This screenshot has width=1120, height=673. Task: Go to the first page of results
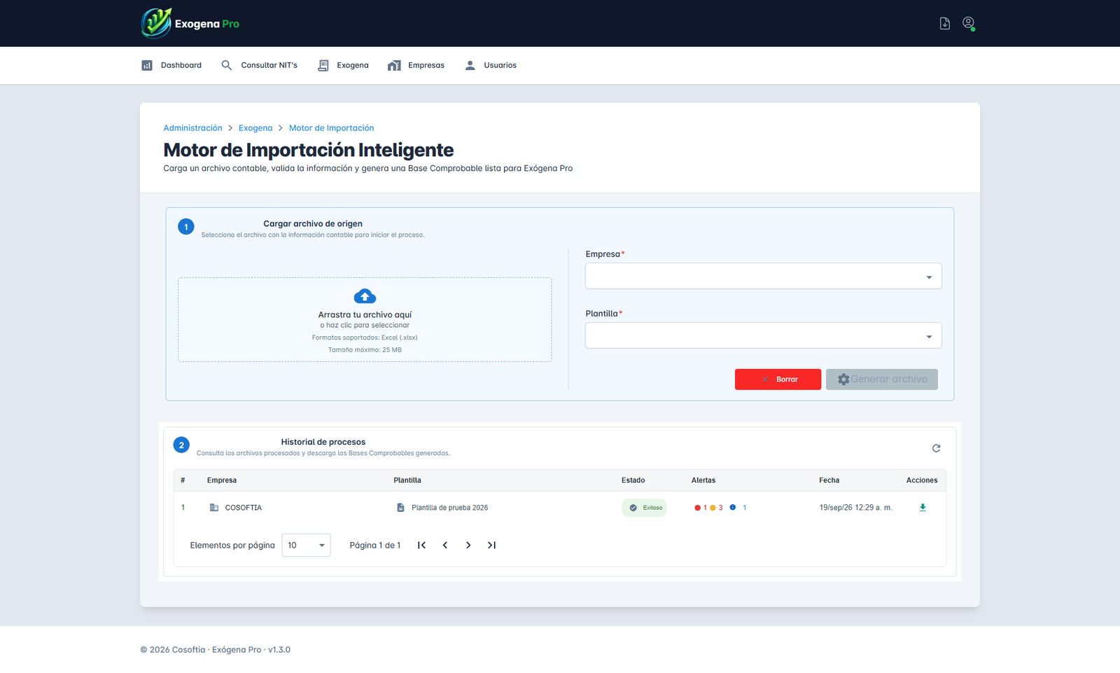[421, 545]
